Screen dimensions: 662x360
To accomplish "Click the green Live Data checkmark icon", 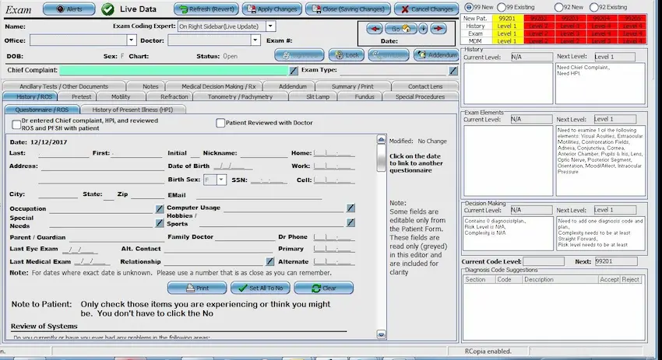I will pyautogui.click(x=107, y=9).
